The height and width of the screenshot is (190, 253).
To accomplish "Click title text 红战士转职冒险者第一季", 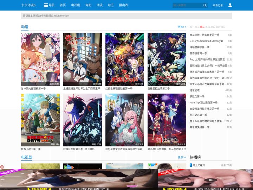I will click(119, 89).
